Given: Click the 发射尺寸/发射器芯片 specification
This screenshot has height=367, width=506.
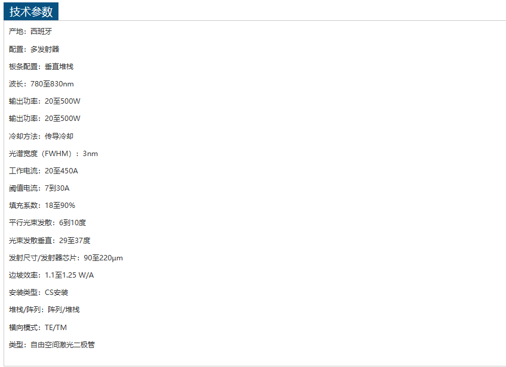Looking at the screenshot, I should [x=66, y=258].
